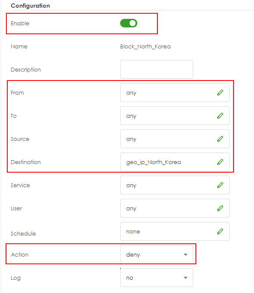Toggle the Enable switch off
254x293 pixels.
point(128,23)
